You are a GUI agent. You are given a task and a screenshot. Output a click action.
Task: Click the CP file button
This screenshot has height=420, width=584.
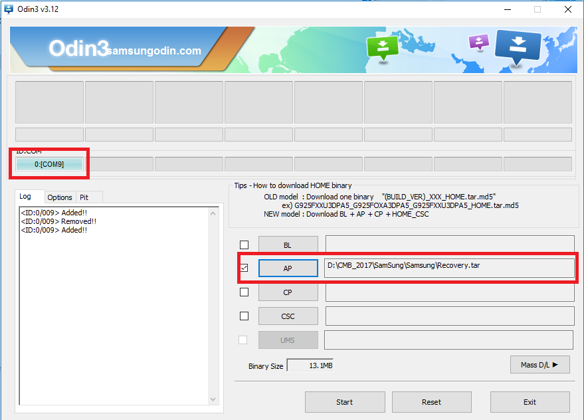click(288, 292)
